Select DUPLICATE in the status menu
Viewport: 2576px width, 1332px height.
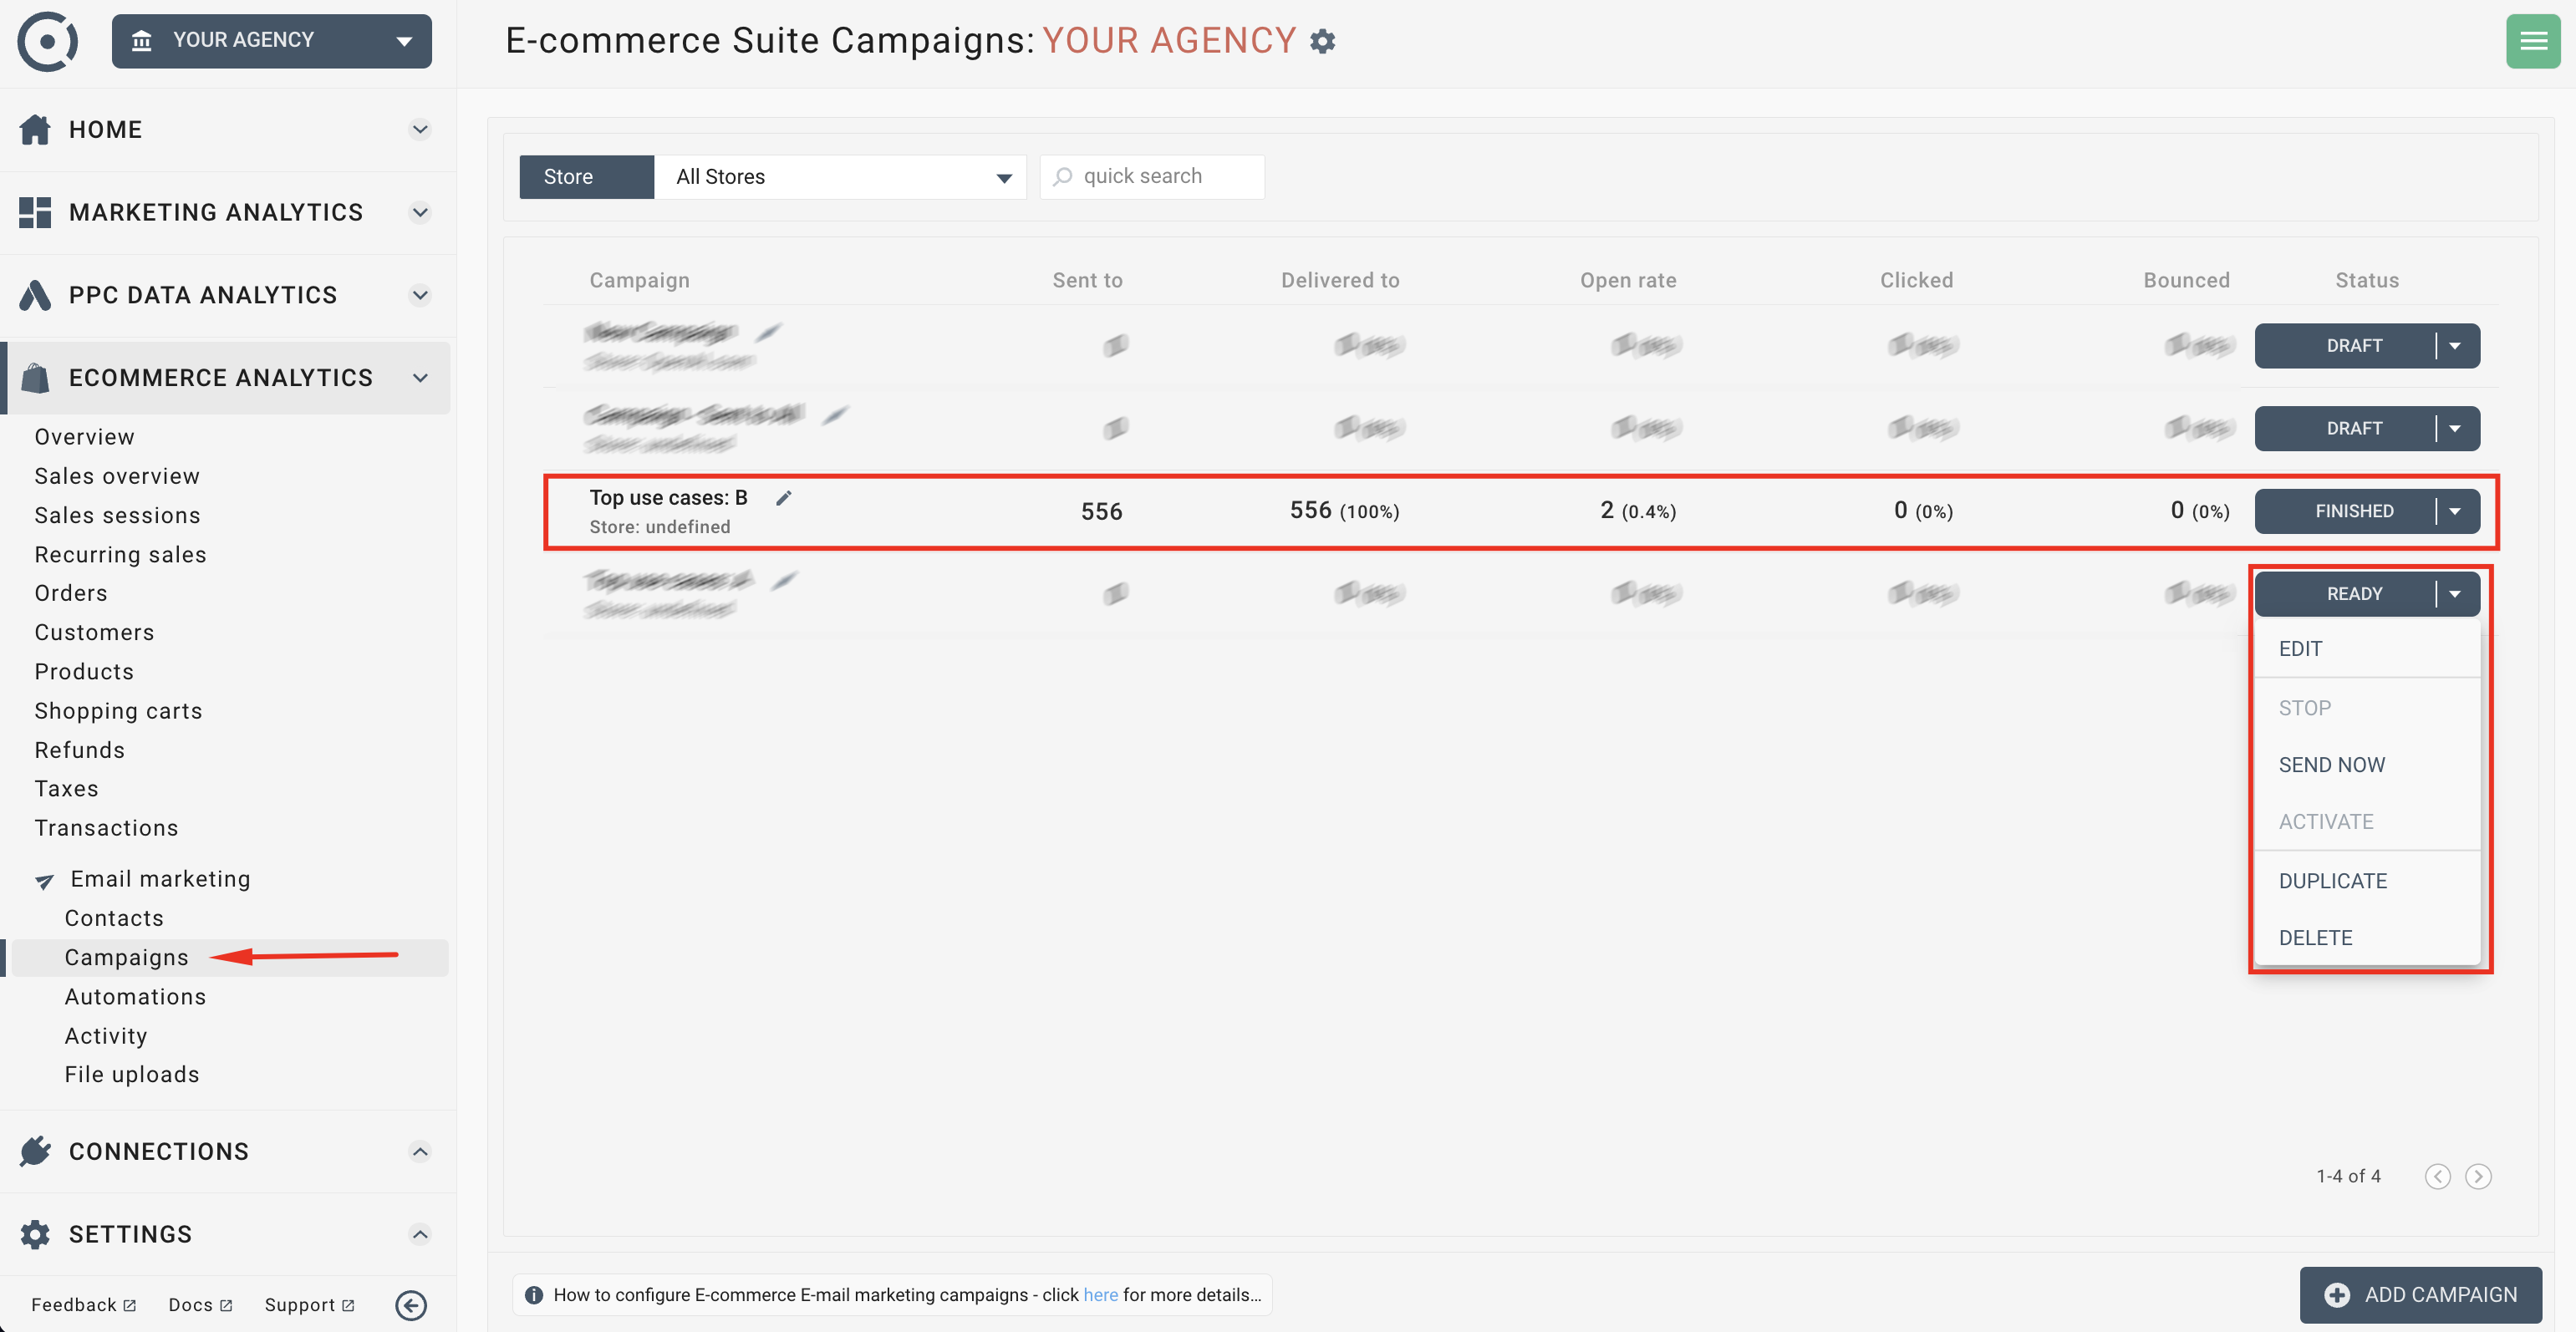point(2367,881)
